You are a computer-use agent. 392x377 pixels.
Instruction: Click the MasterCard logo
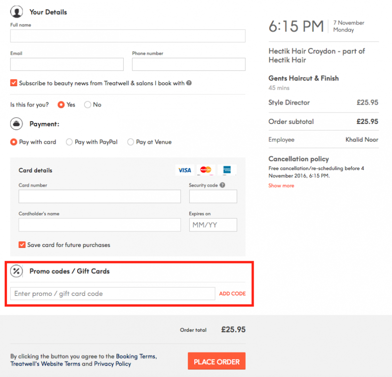click(x=206, y=170)
